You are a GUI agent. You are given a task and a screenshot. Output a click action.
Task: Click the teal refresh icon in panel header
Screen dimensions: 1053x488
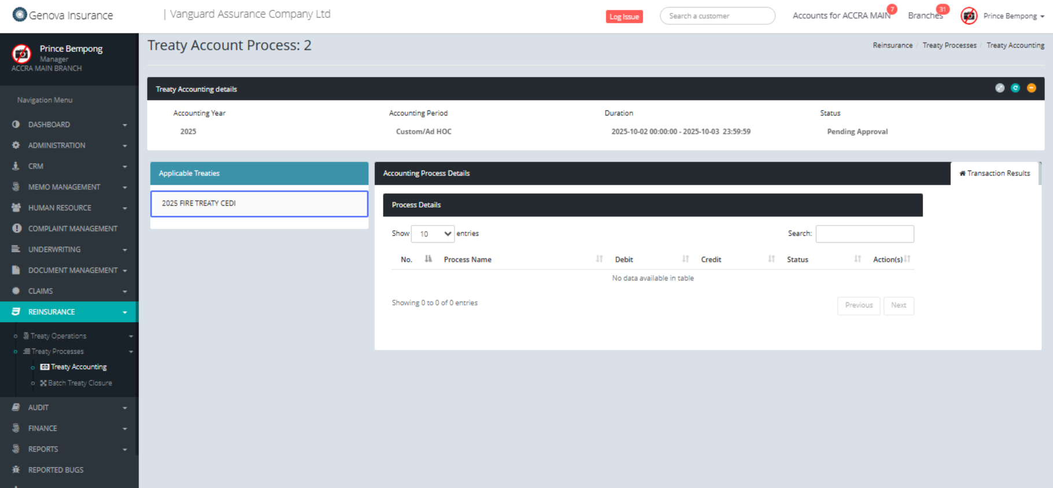click(1015, 88)
